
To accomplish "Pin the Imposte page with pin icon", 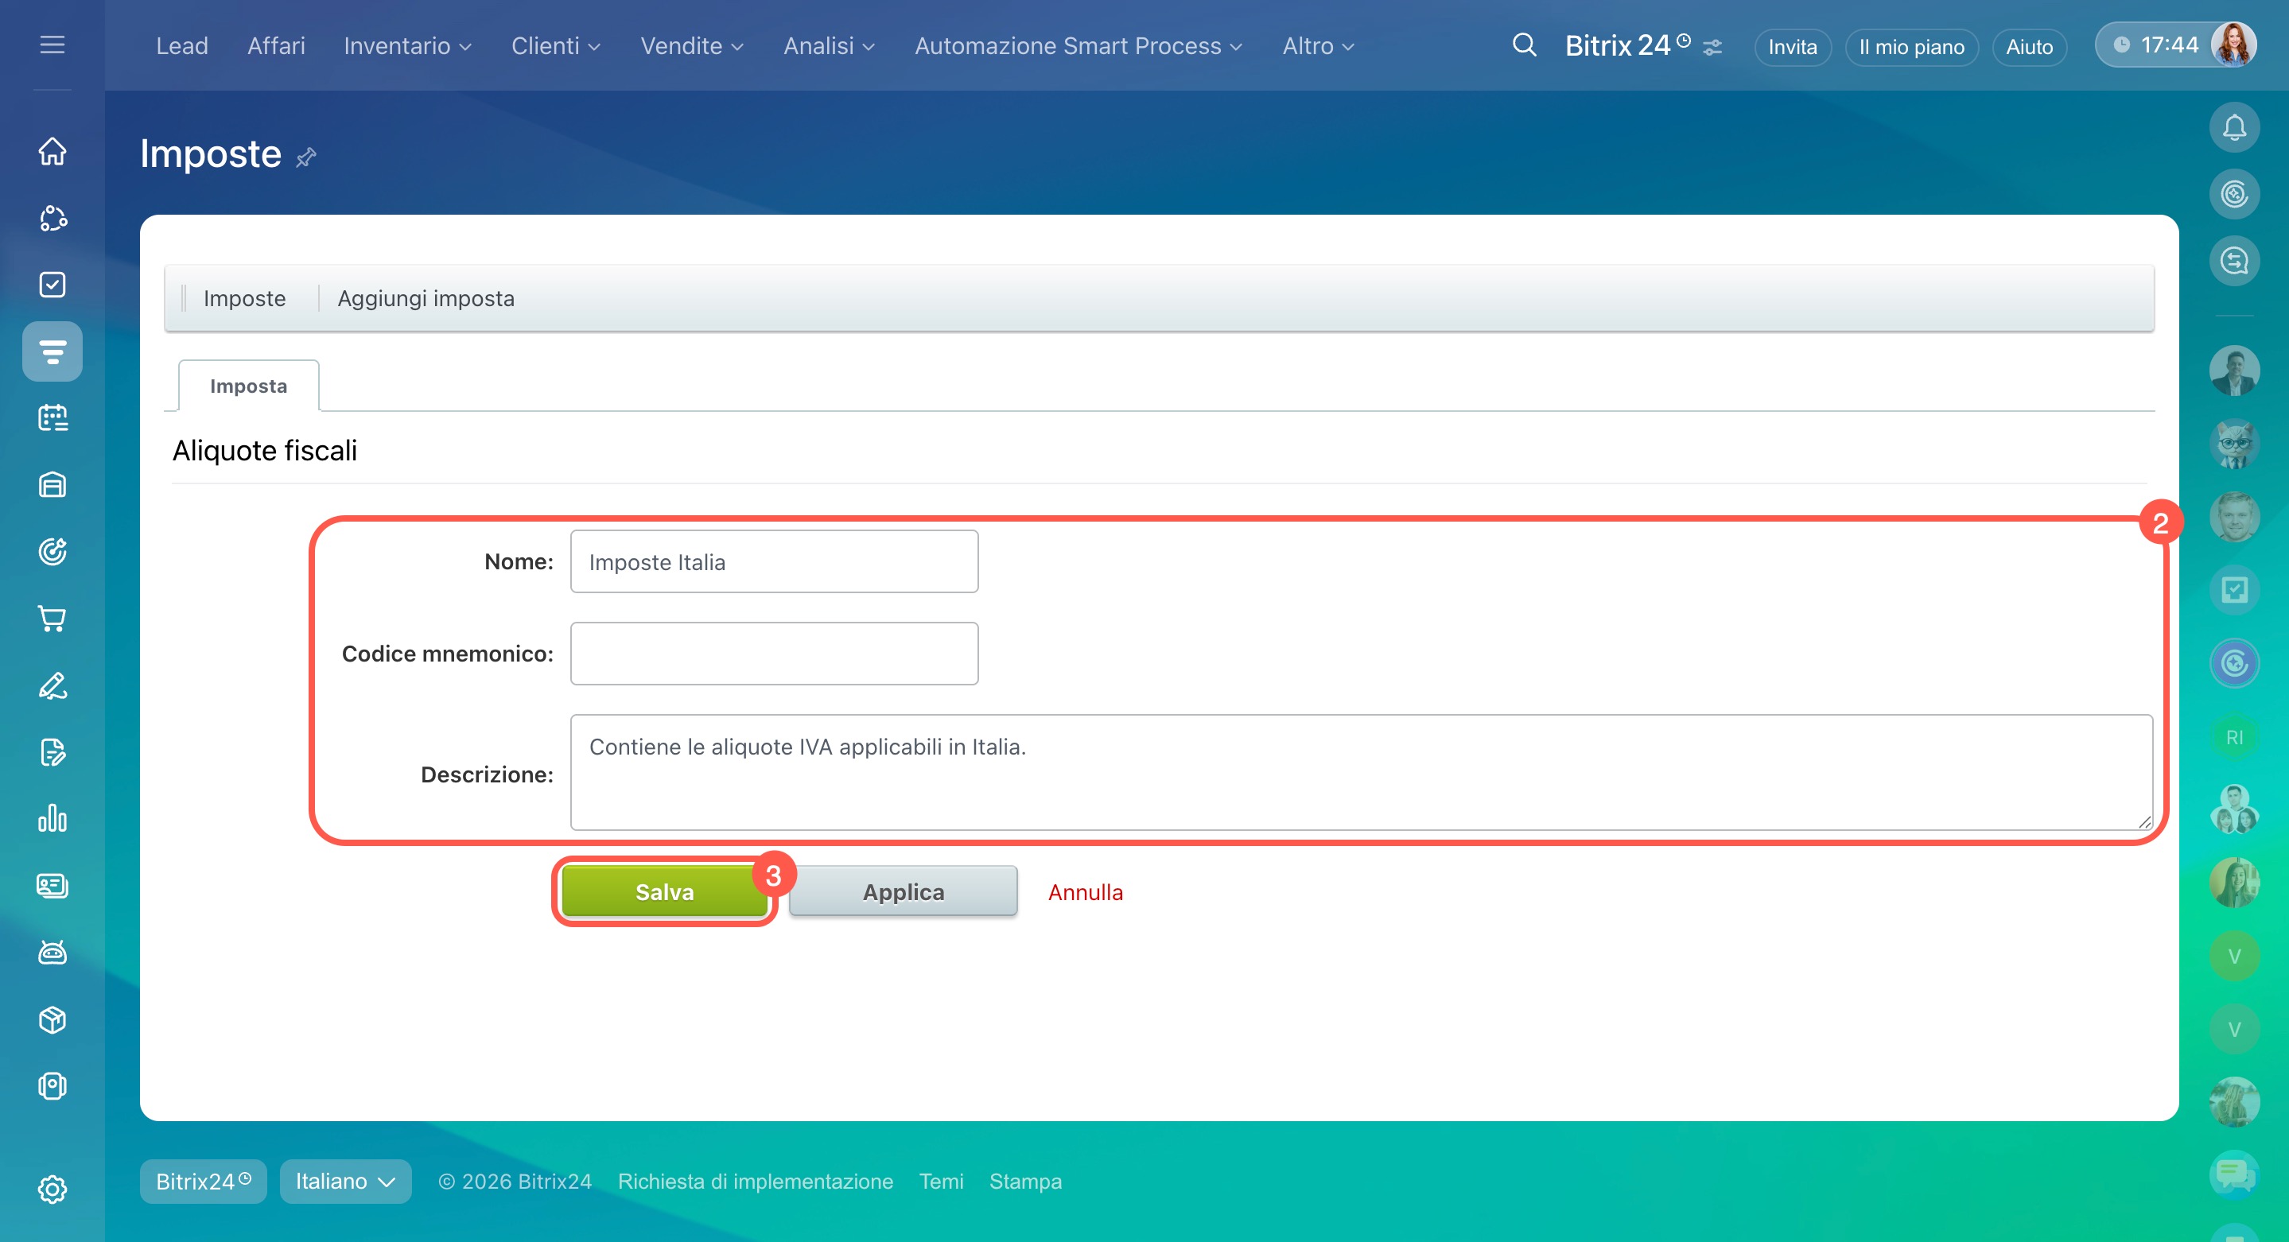I will [306, 157].
